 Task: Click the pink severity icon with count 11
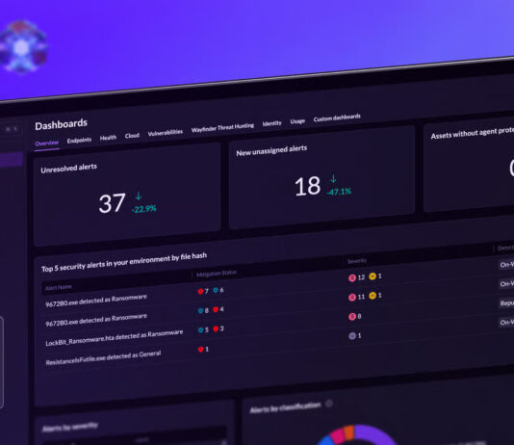(x=352, y=298)
